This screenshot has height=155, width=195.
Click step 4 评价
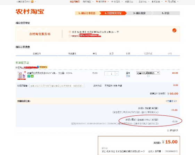pos(165,13)
